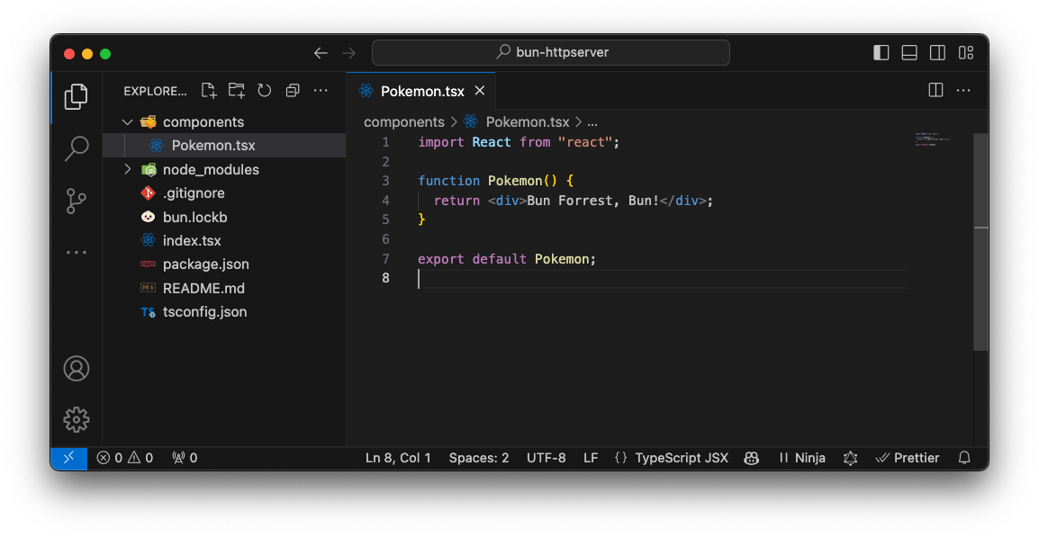Click the Pokemon.tsx breadcrumb
The image size is (1039, 537).
point(517,121)
